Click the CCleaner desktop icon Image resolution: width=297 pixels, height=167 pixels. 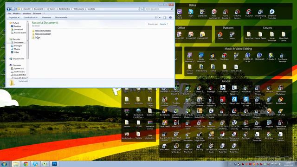pos(249,13)
